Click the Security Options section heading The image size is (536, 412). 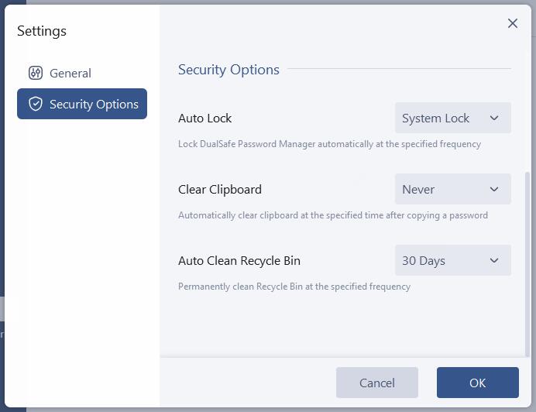coord(228,70)
